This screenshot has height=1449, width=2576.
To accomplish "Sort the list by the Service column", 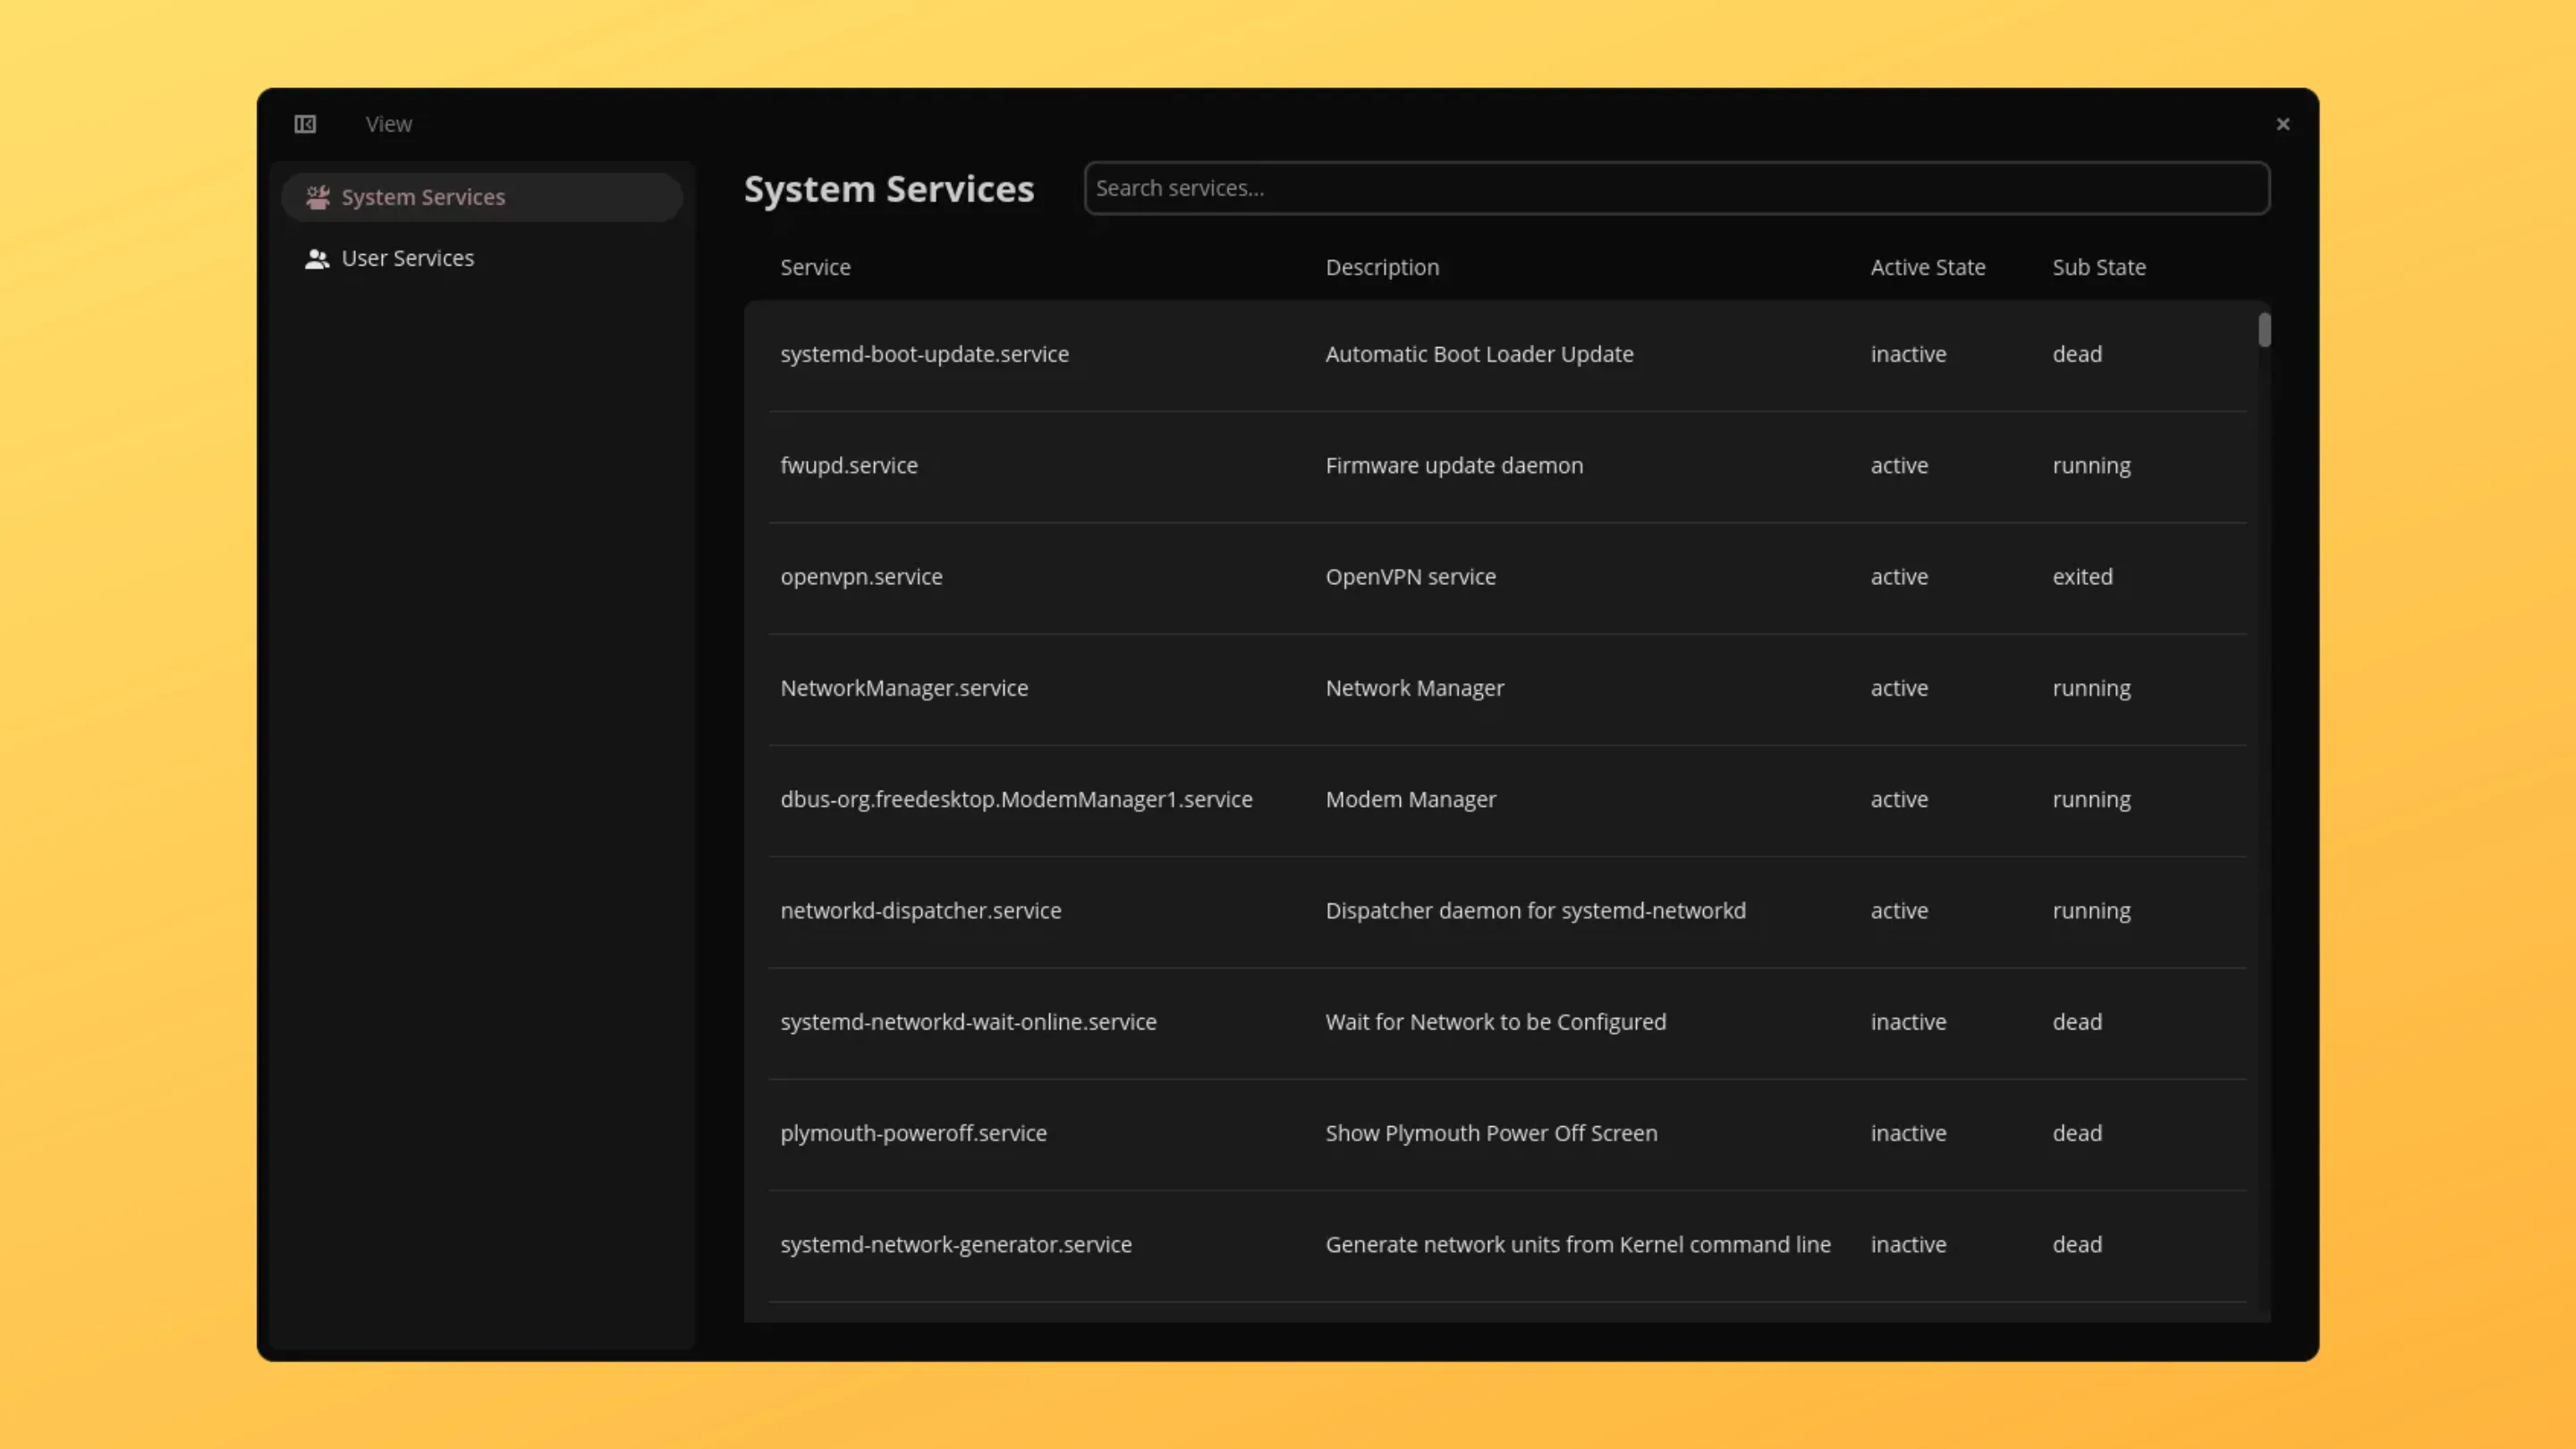I will 815,267.
